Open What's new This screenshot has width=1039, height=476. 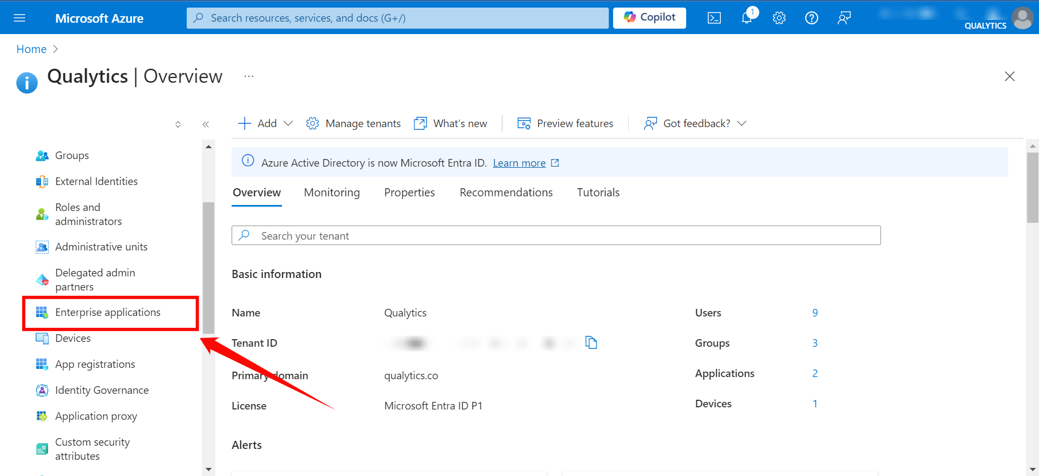(x=450, y=123)
